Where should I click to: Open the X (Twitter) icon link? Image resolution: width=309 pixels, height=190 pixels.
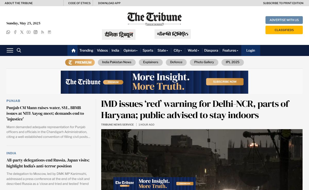coord(22,32)
